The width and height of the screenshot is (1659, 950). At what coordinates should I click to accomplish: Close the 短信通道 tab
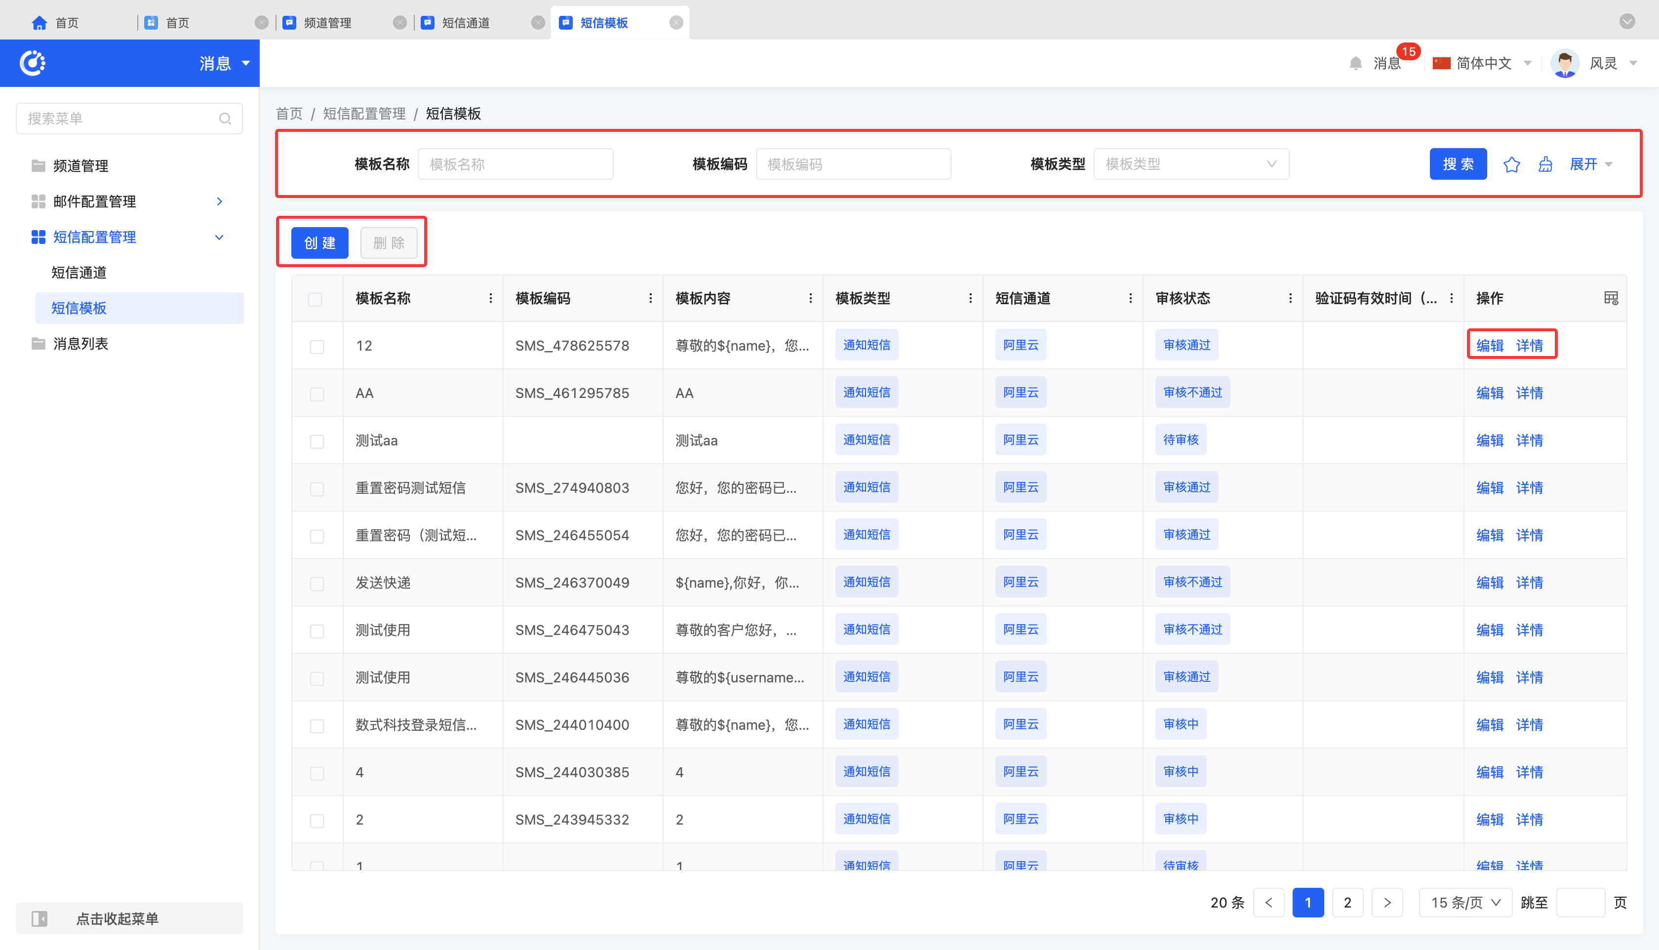(x=538, y=23)
